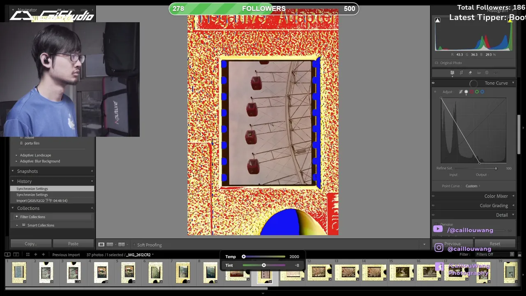Click the Copy... button
This screenshot has height=296, width=526.
coord(30,244)
